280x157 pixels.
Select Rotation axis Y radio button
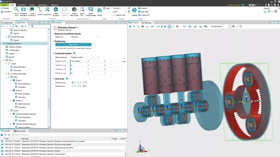78,82
